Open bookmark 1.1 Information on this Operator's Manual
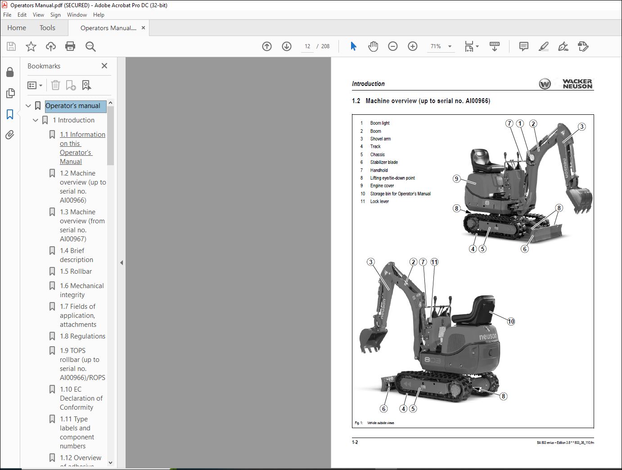 (82, 148)
